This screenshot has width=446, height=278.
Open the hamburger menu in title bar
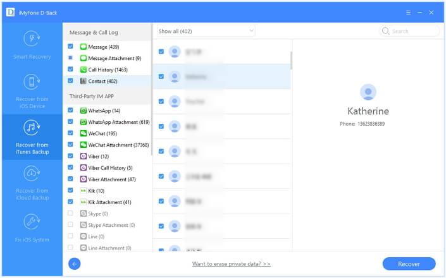[x=408, y=13]
